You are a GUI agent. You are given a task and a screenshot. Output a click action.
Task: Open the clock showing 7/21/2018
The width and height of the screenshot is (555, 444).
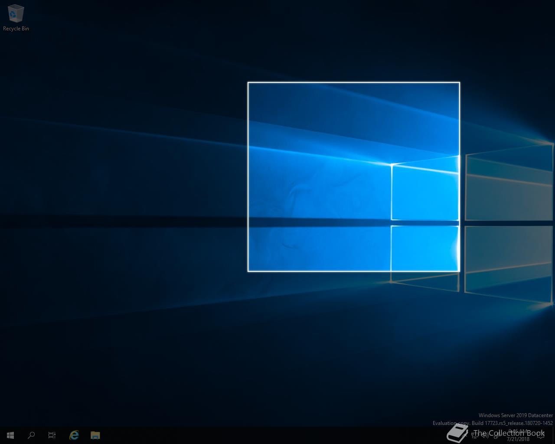pyautogui.click(x=518, y=435)
